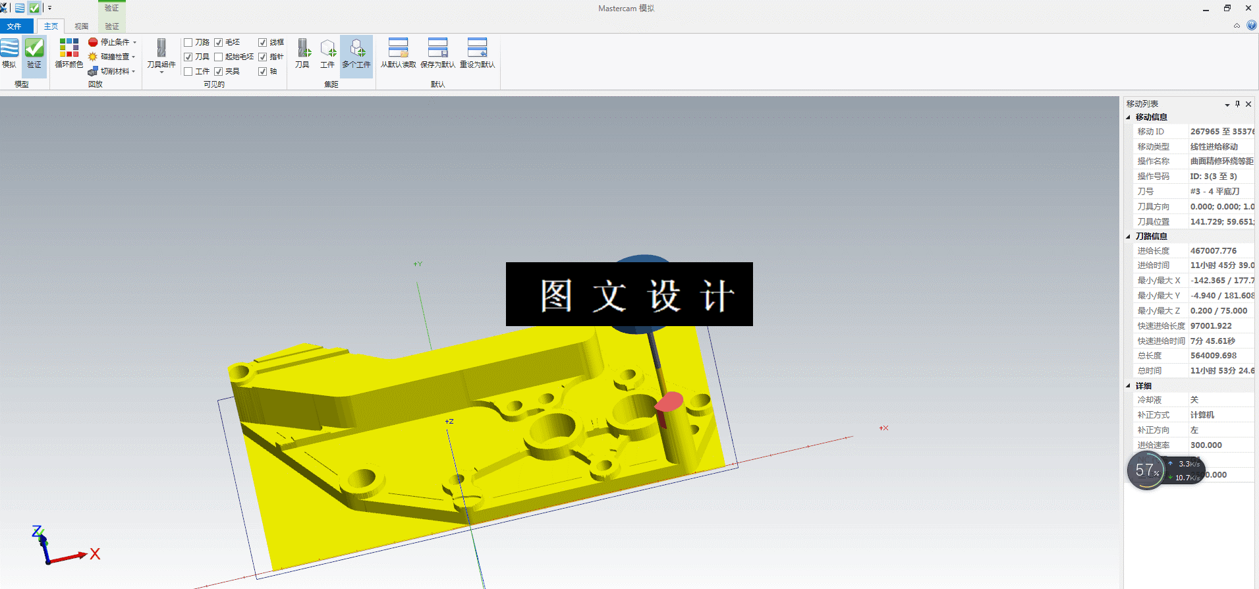Toggle the 轴 axes checkbox
The image size is (1259, 589).
click(x=262, y=71)
